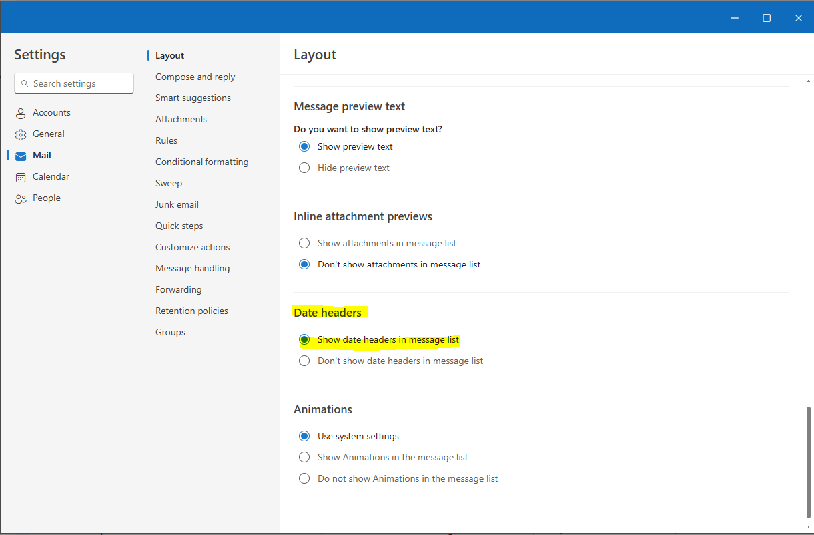Open Sweep settings page
Screen dimensions: 814x535
pyautogui.click(x=169, y=184)
